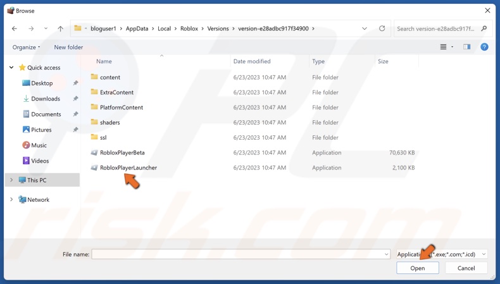
Task: Click the PlatformContent folder icon
Action: click(94, 107)
